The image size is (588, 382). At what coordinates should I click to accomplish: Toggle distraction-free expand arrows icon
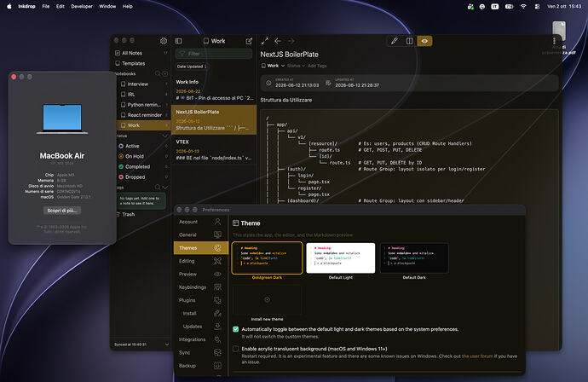pos(265,41)
